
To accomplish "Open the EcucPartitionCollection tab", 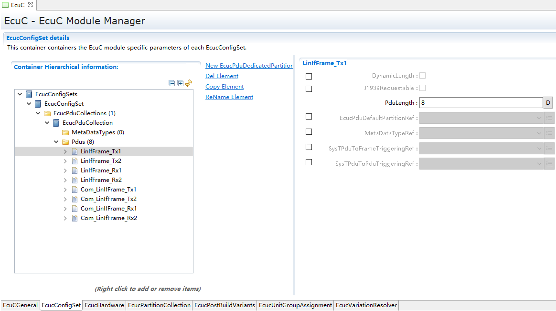I will [159, 305].
